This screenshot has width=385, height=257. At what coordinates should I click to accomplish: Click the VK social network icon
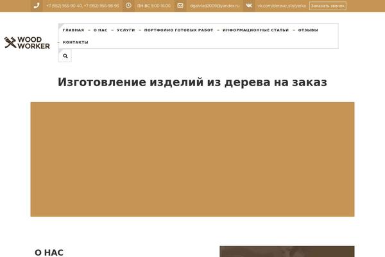[249, 5]
